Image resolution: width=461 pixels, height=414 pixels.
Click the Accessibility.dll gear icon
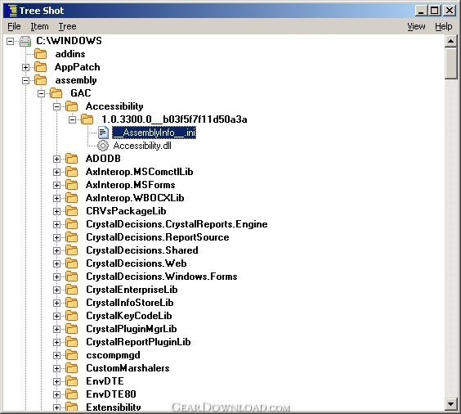pyautogui.click(x=103, y=146)
